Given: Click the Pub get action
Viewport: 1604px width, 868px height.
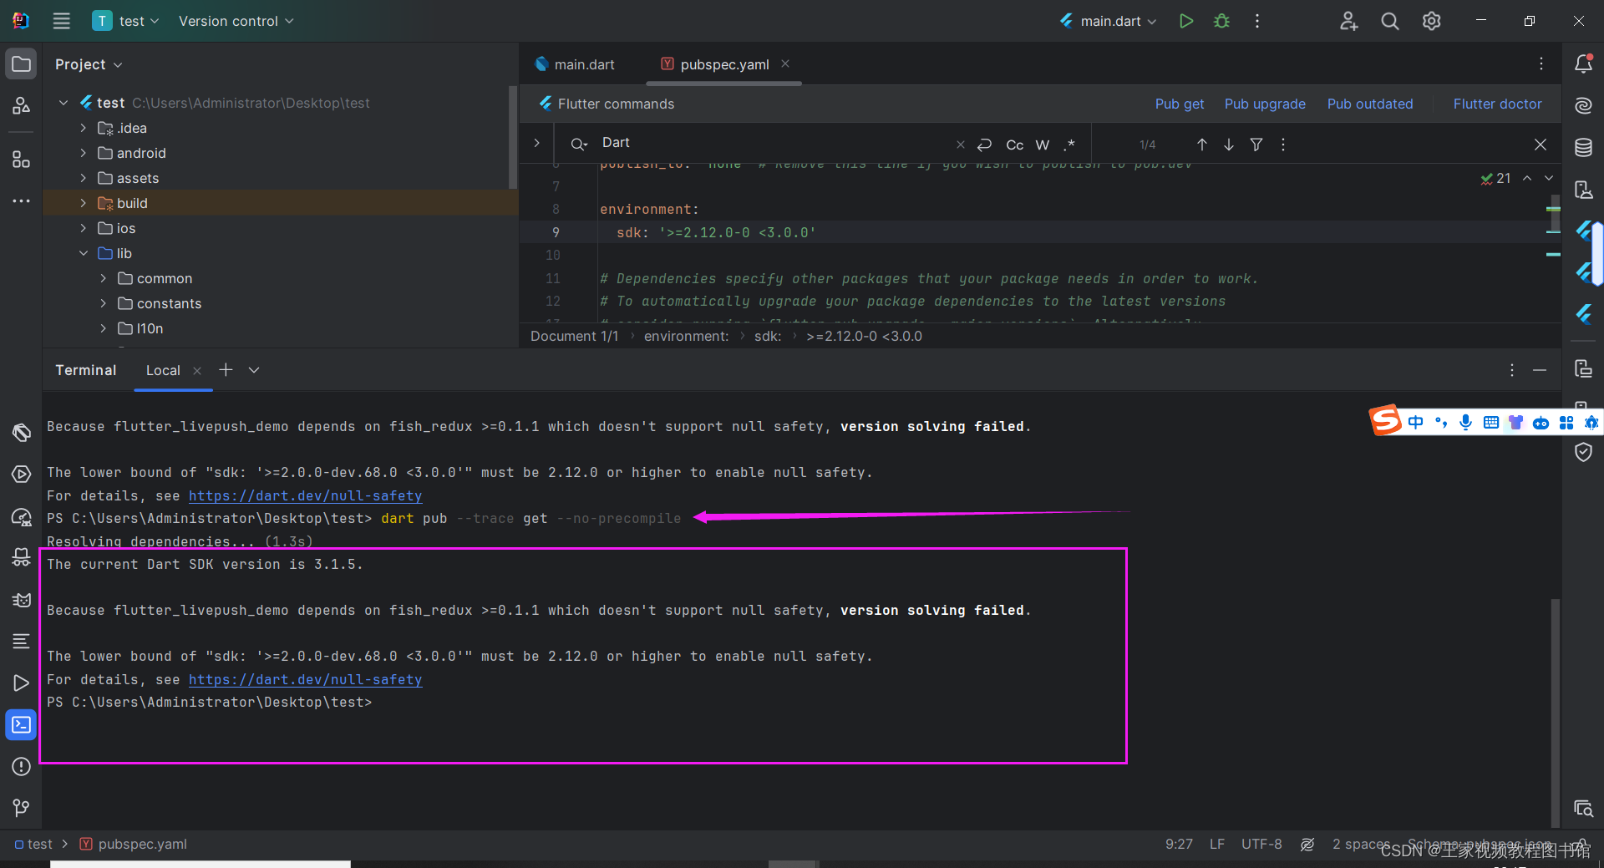Looking at the screenshot, I should (1179, 104).
